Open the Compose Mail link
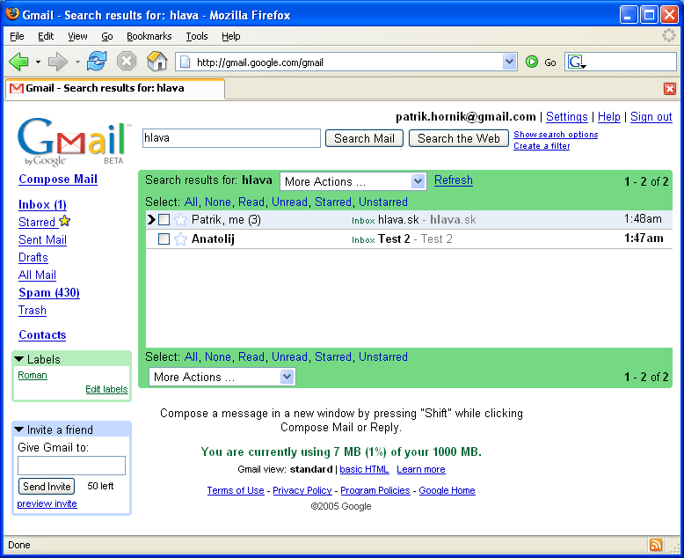Screen dimensions: 684x558 pos(58,180)
